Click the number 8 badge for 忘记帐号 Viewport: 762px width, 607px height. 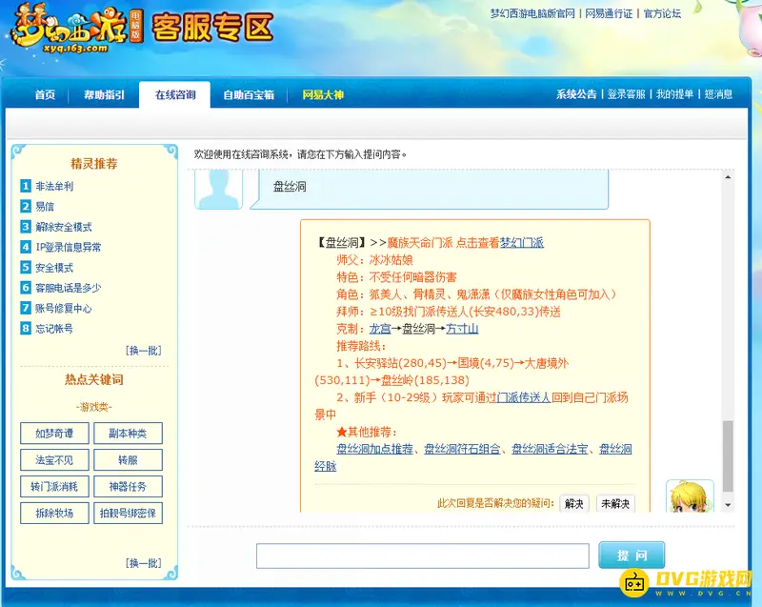pyautogui.click(x=26, y=329)
